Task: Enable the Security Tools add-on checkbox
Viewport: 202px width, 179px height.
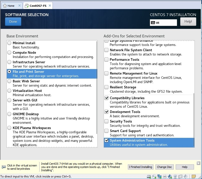Action: click(x=106, y=121)
